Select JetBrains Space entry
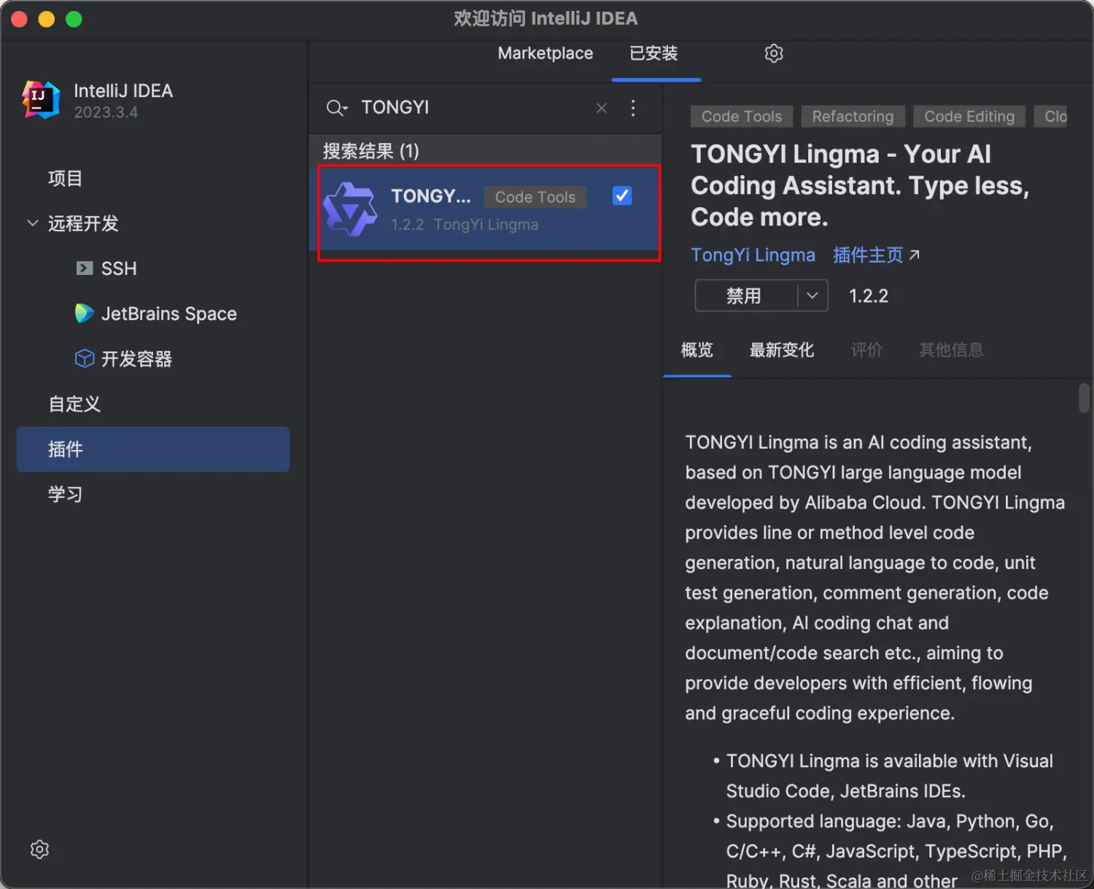The height and width of the screenshot is (889, 1094). (x=169, y=314)
